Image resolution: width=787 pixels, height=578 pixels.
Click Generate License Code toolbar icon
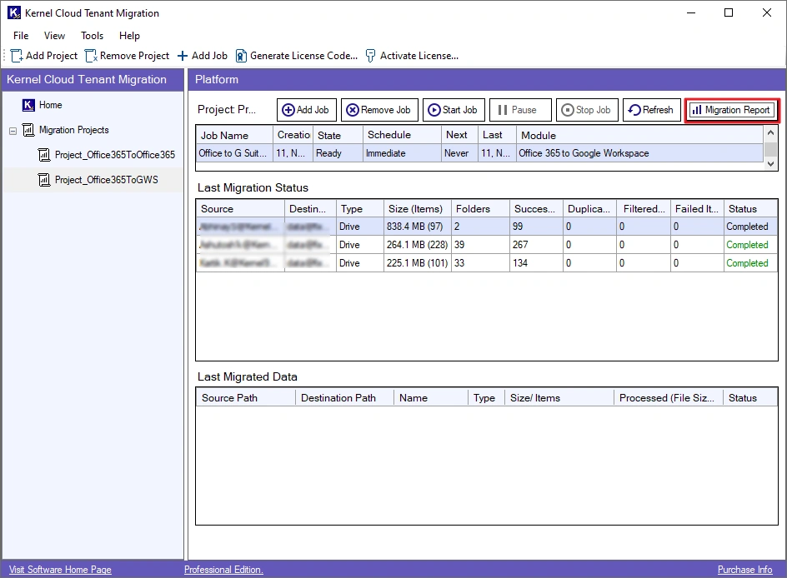coord(241,56)
